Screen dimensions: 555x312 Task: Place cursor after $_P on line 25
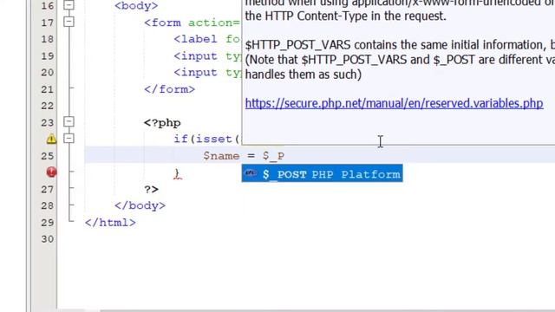point(285,156)
